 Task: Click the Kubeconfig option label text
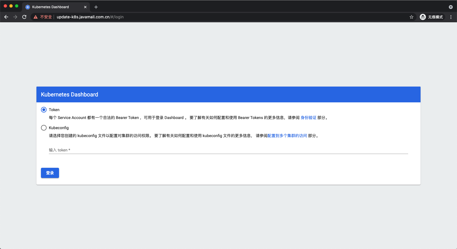click(x=59, y=128)
